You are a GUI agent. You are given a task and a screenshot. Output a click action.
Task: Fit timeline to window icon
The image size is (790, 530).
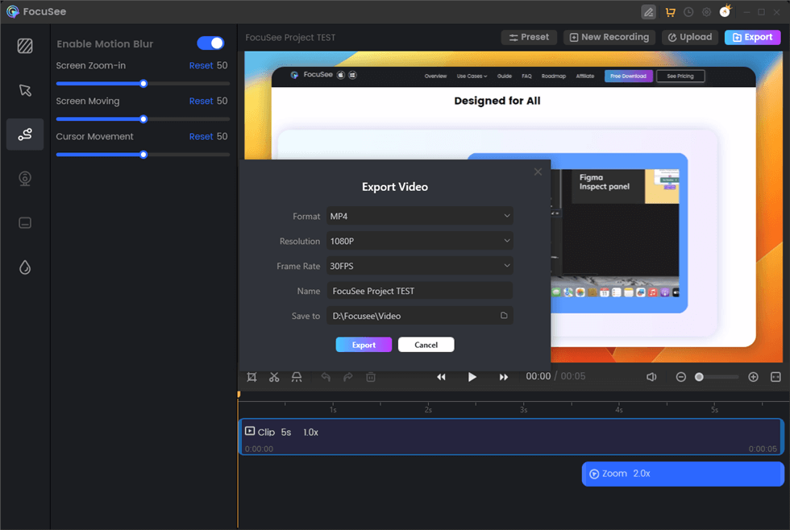tap(775, 377)
